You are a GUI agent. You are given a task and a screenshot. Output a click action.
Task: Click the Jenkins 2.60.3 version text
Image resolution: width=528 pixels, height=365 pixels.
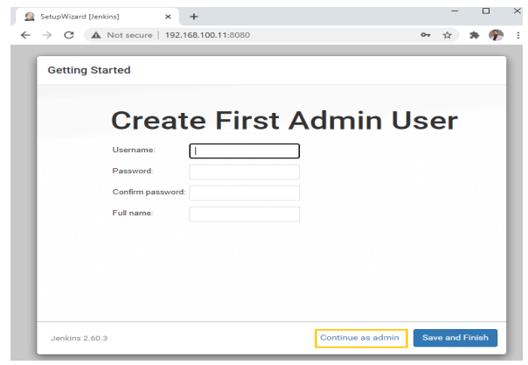(80, 339)
